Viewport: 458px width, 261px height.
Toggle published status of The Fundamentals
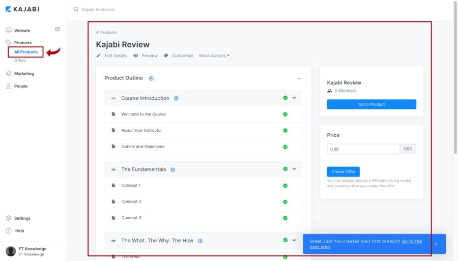(285, 169)
